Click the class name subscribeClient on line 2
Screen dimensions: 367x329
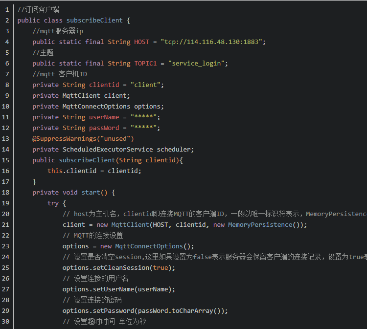click(x=94, y=21)
